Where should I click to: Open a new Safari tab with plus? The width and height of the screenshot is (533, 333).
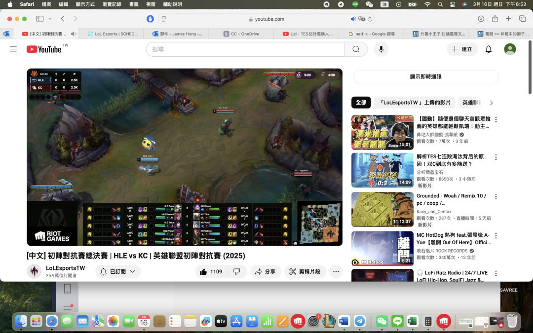(508, 19)
